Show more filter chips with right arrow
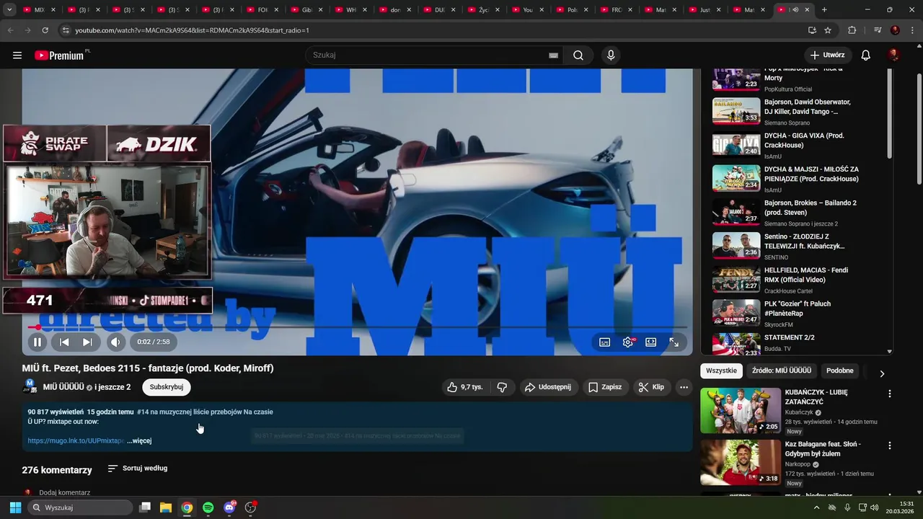The height and width of the screenshot is (519, 923). coord(881,373)
